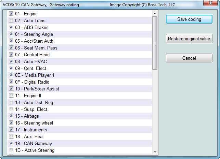The width and height of the screenshot is (220, 159).
Task: Uncheck the 07 - Control Head checkbox
Action: pos(11,55)
